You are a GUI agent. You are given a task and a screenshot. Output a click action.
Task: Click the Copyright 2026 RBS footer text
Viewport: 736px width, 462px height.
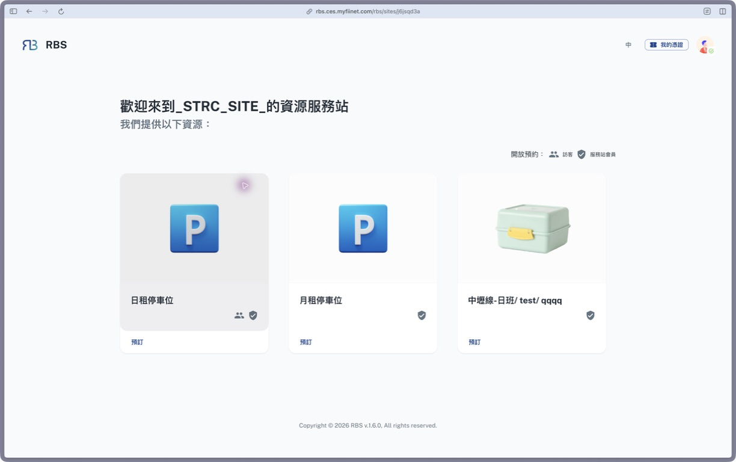(368, 425)
